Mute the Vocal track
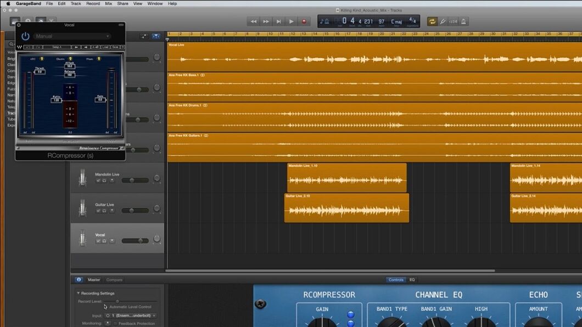Screen dimensions: 582x327 click(x=98, y=241)
